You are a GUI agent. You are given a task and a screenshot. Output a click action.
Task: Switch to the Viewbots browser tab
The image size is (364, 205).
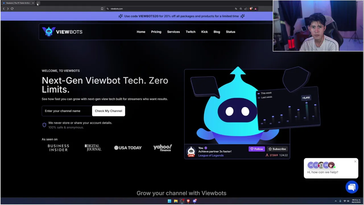click(18, 3)
